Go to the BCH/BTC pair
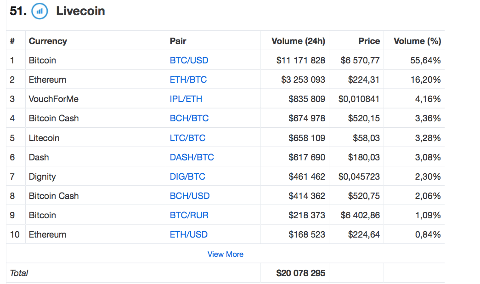This screenshot has height=284, width=480. click(189, 118)
